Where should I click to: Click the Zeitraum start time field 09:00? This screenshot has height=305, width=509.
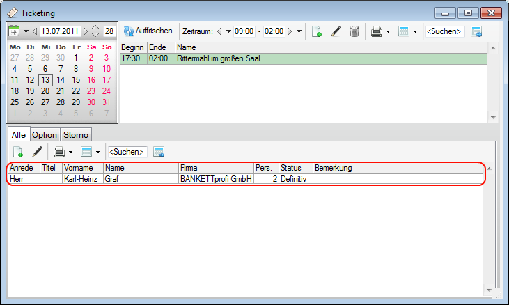tap(244, 31)
